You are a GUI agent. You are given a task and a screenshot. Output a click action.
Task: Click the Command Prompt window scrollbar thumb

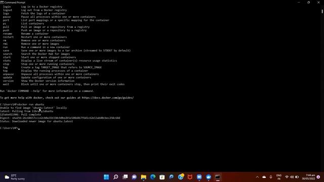click(x=322, y=11)
